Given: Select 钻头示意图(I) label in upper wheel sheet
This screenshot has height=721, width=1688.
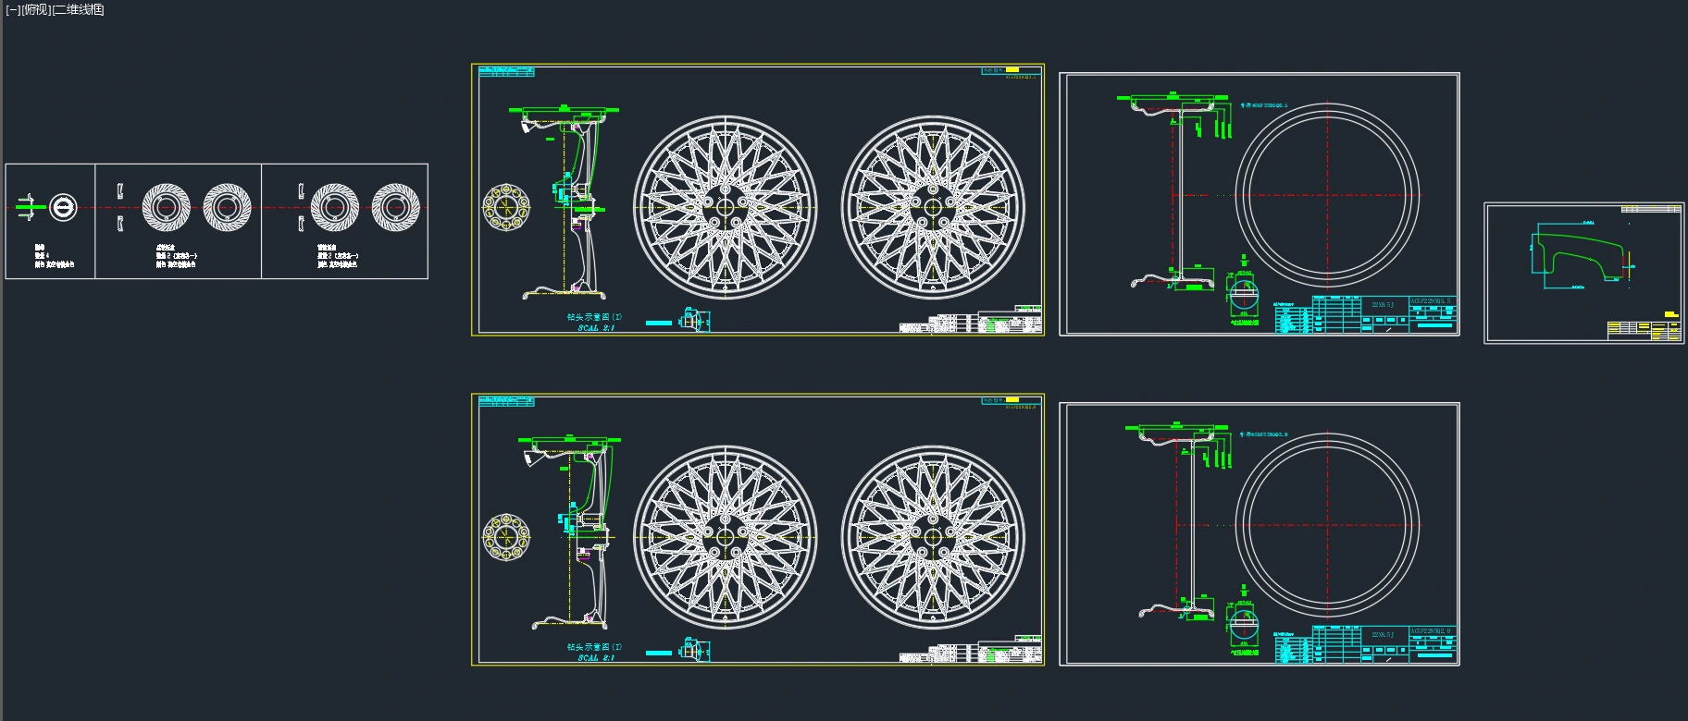Looking at the screenshot, I should tap(594, 316).
